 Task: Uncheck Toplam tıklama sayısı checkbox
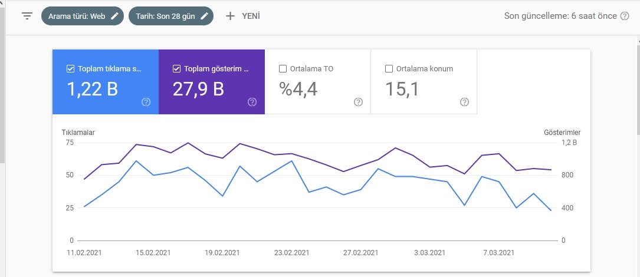tap(70, 69)
